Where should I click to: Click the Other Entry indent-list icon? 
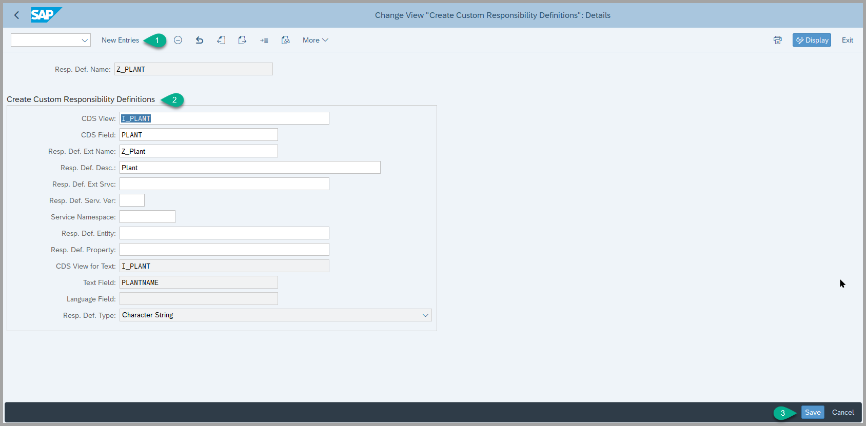click(264, 40)
